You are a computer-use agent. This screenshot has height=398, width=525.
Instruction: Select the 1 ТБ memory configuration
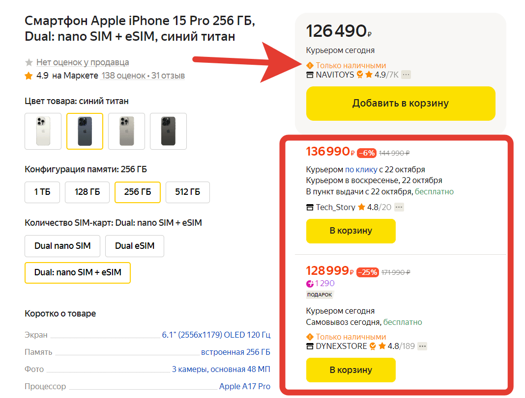pyautogui.click(x=42, y=192)
